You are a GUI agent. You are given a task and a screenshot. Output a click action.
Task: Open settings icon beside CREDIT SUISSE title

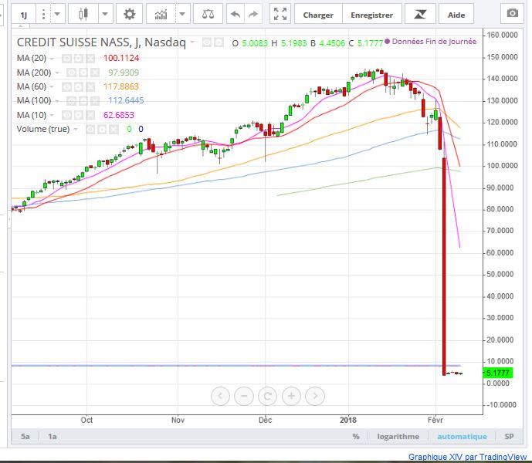coord(219,42)
